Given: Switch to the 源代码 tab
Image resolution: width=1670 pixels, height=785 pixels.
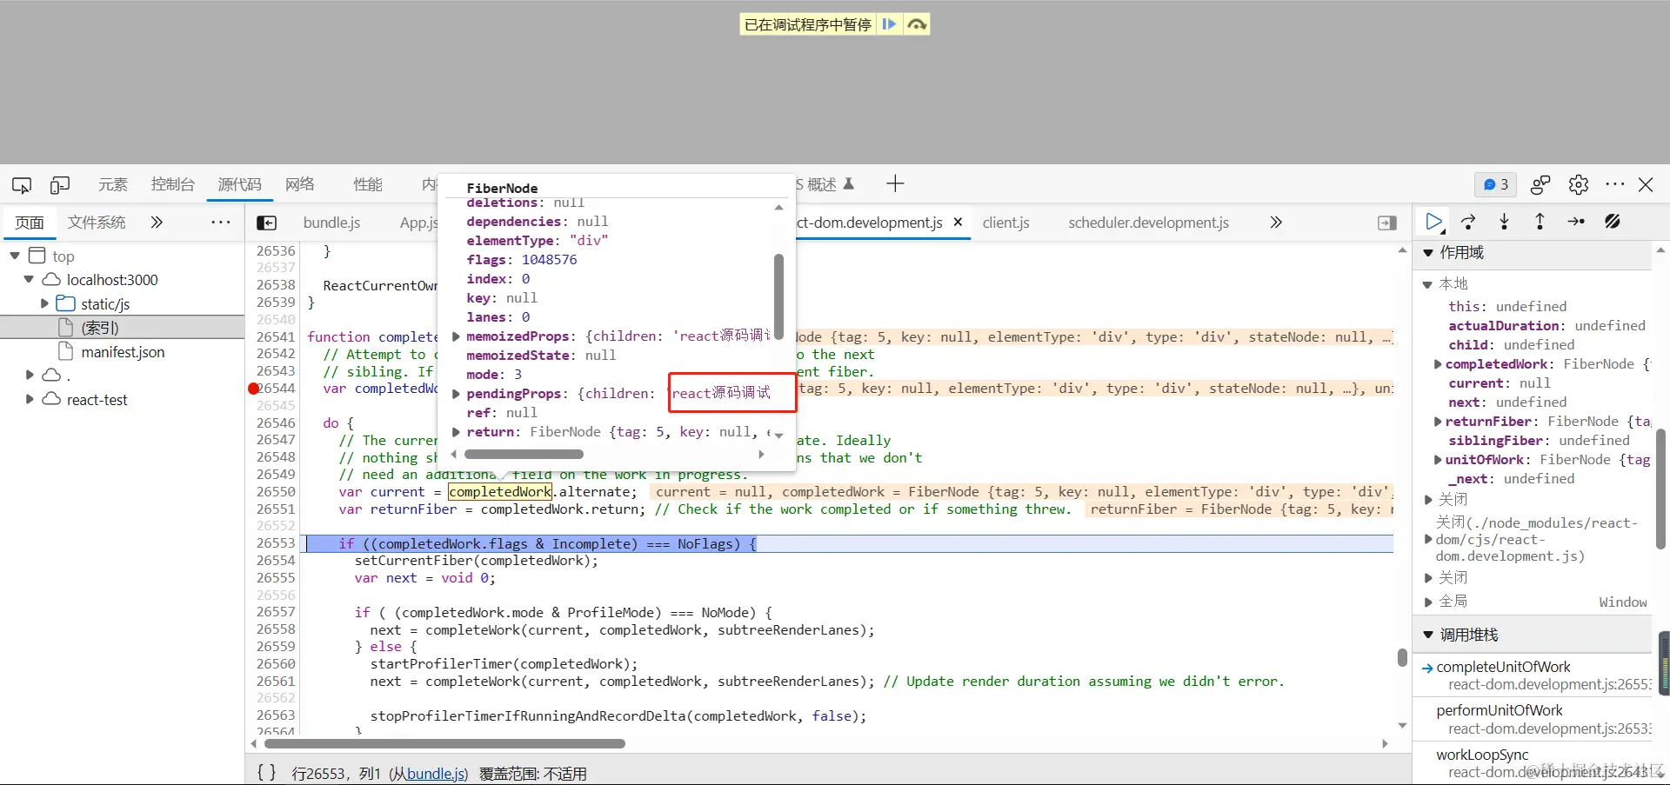Looking at the screenshot, I should point(239,184).
